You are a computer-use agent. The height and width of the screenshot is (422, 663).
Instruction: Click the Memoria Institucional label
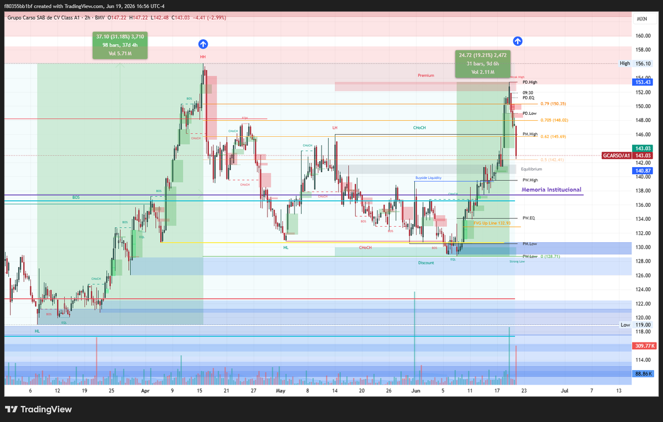coord(551,189)
